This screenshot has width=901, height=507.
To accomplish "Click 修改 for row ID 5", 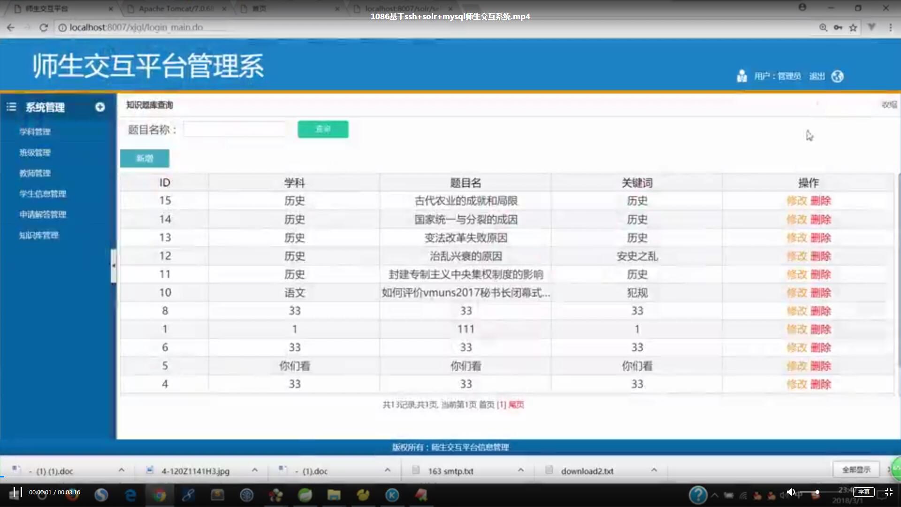I will (x=797, y=366).
